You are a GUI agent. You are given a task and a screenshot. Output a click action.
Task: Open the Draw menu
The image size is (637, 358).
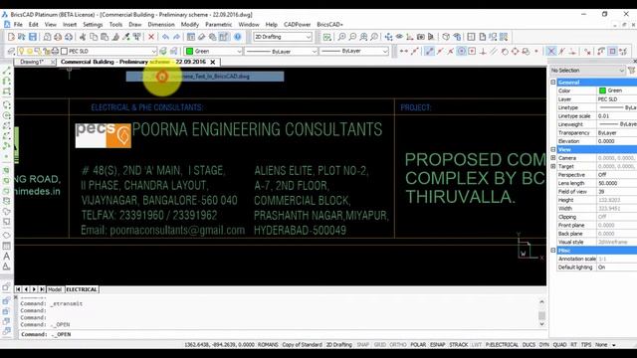point(135,24)
